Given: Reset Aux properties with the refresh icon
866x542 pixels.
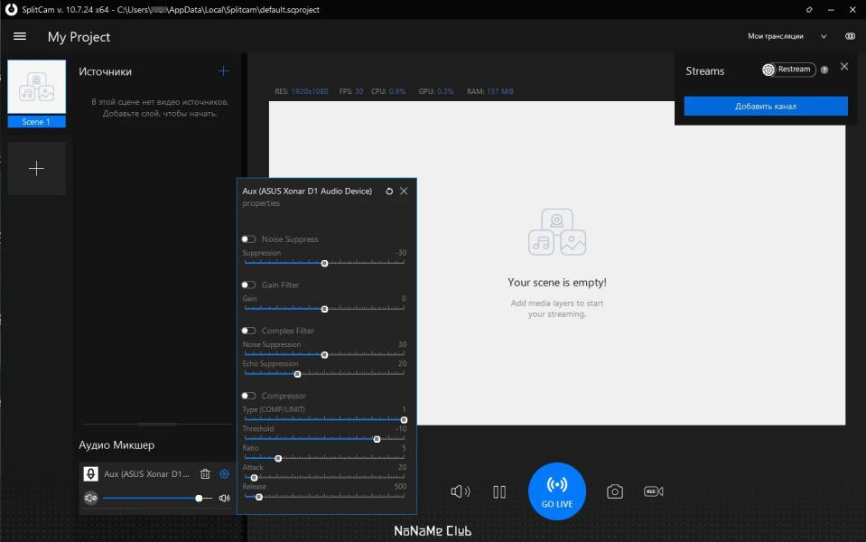Looking at the screenshot, I should 389,192.
